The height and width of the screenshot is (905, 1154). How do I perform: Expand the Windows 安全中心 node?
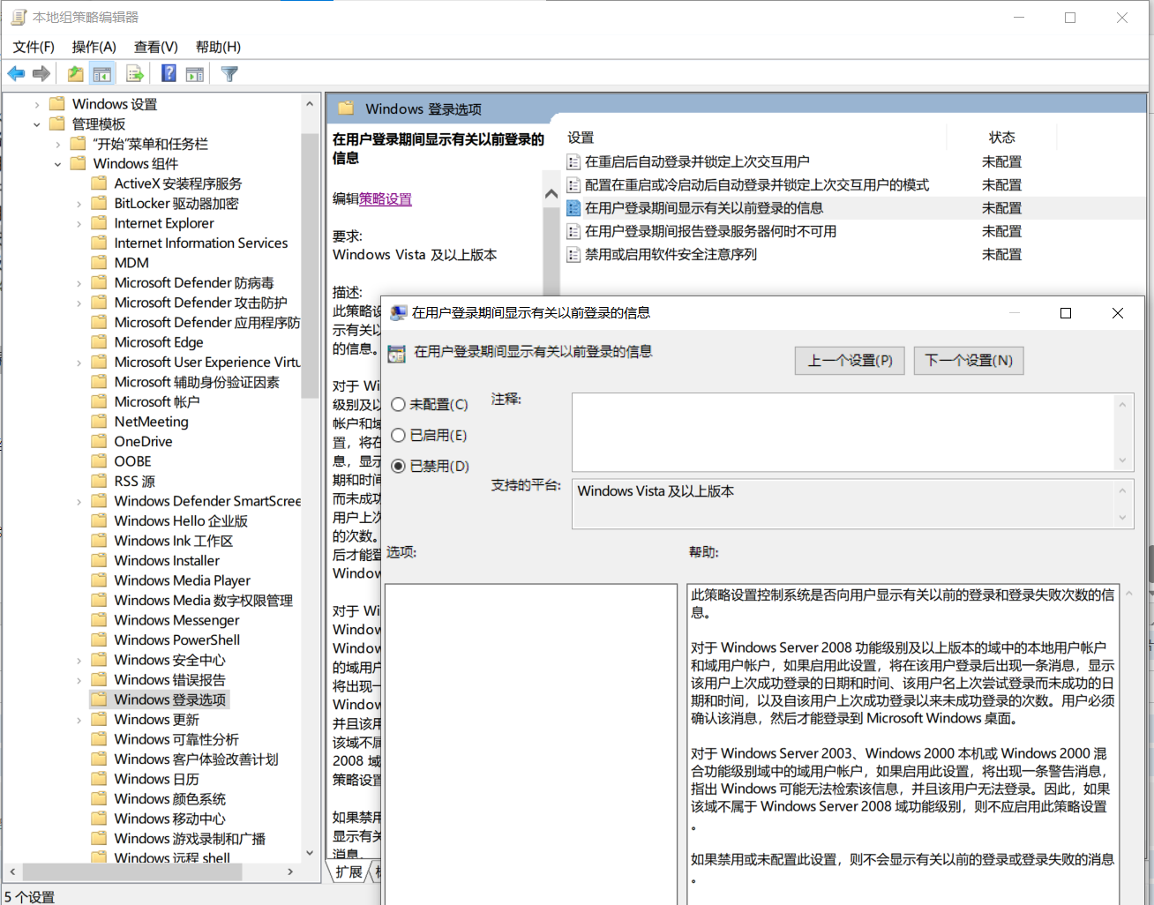[79, 660]
